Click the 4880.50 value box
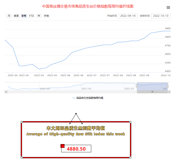173x161 pixels. [x=76, y=149]
